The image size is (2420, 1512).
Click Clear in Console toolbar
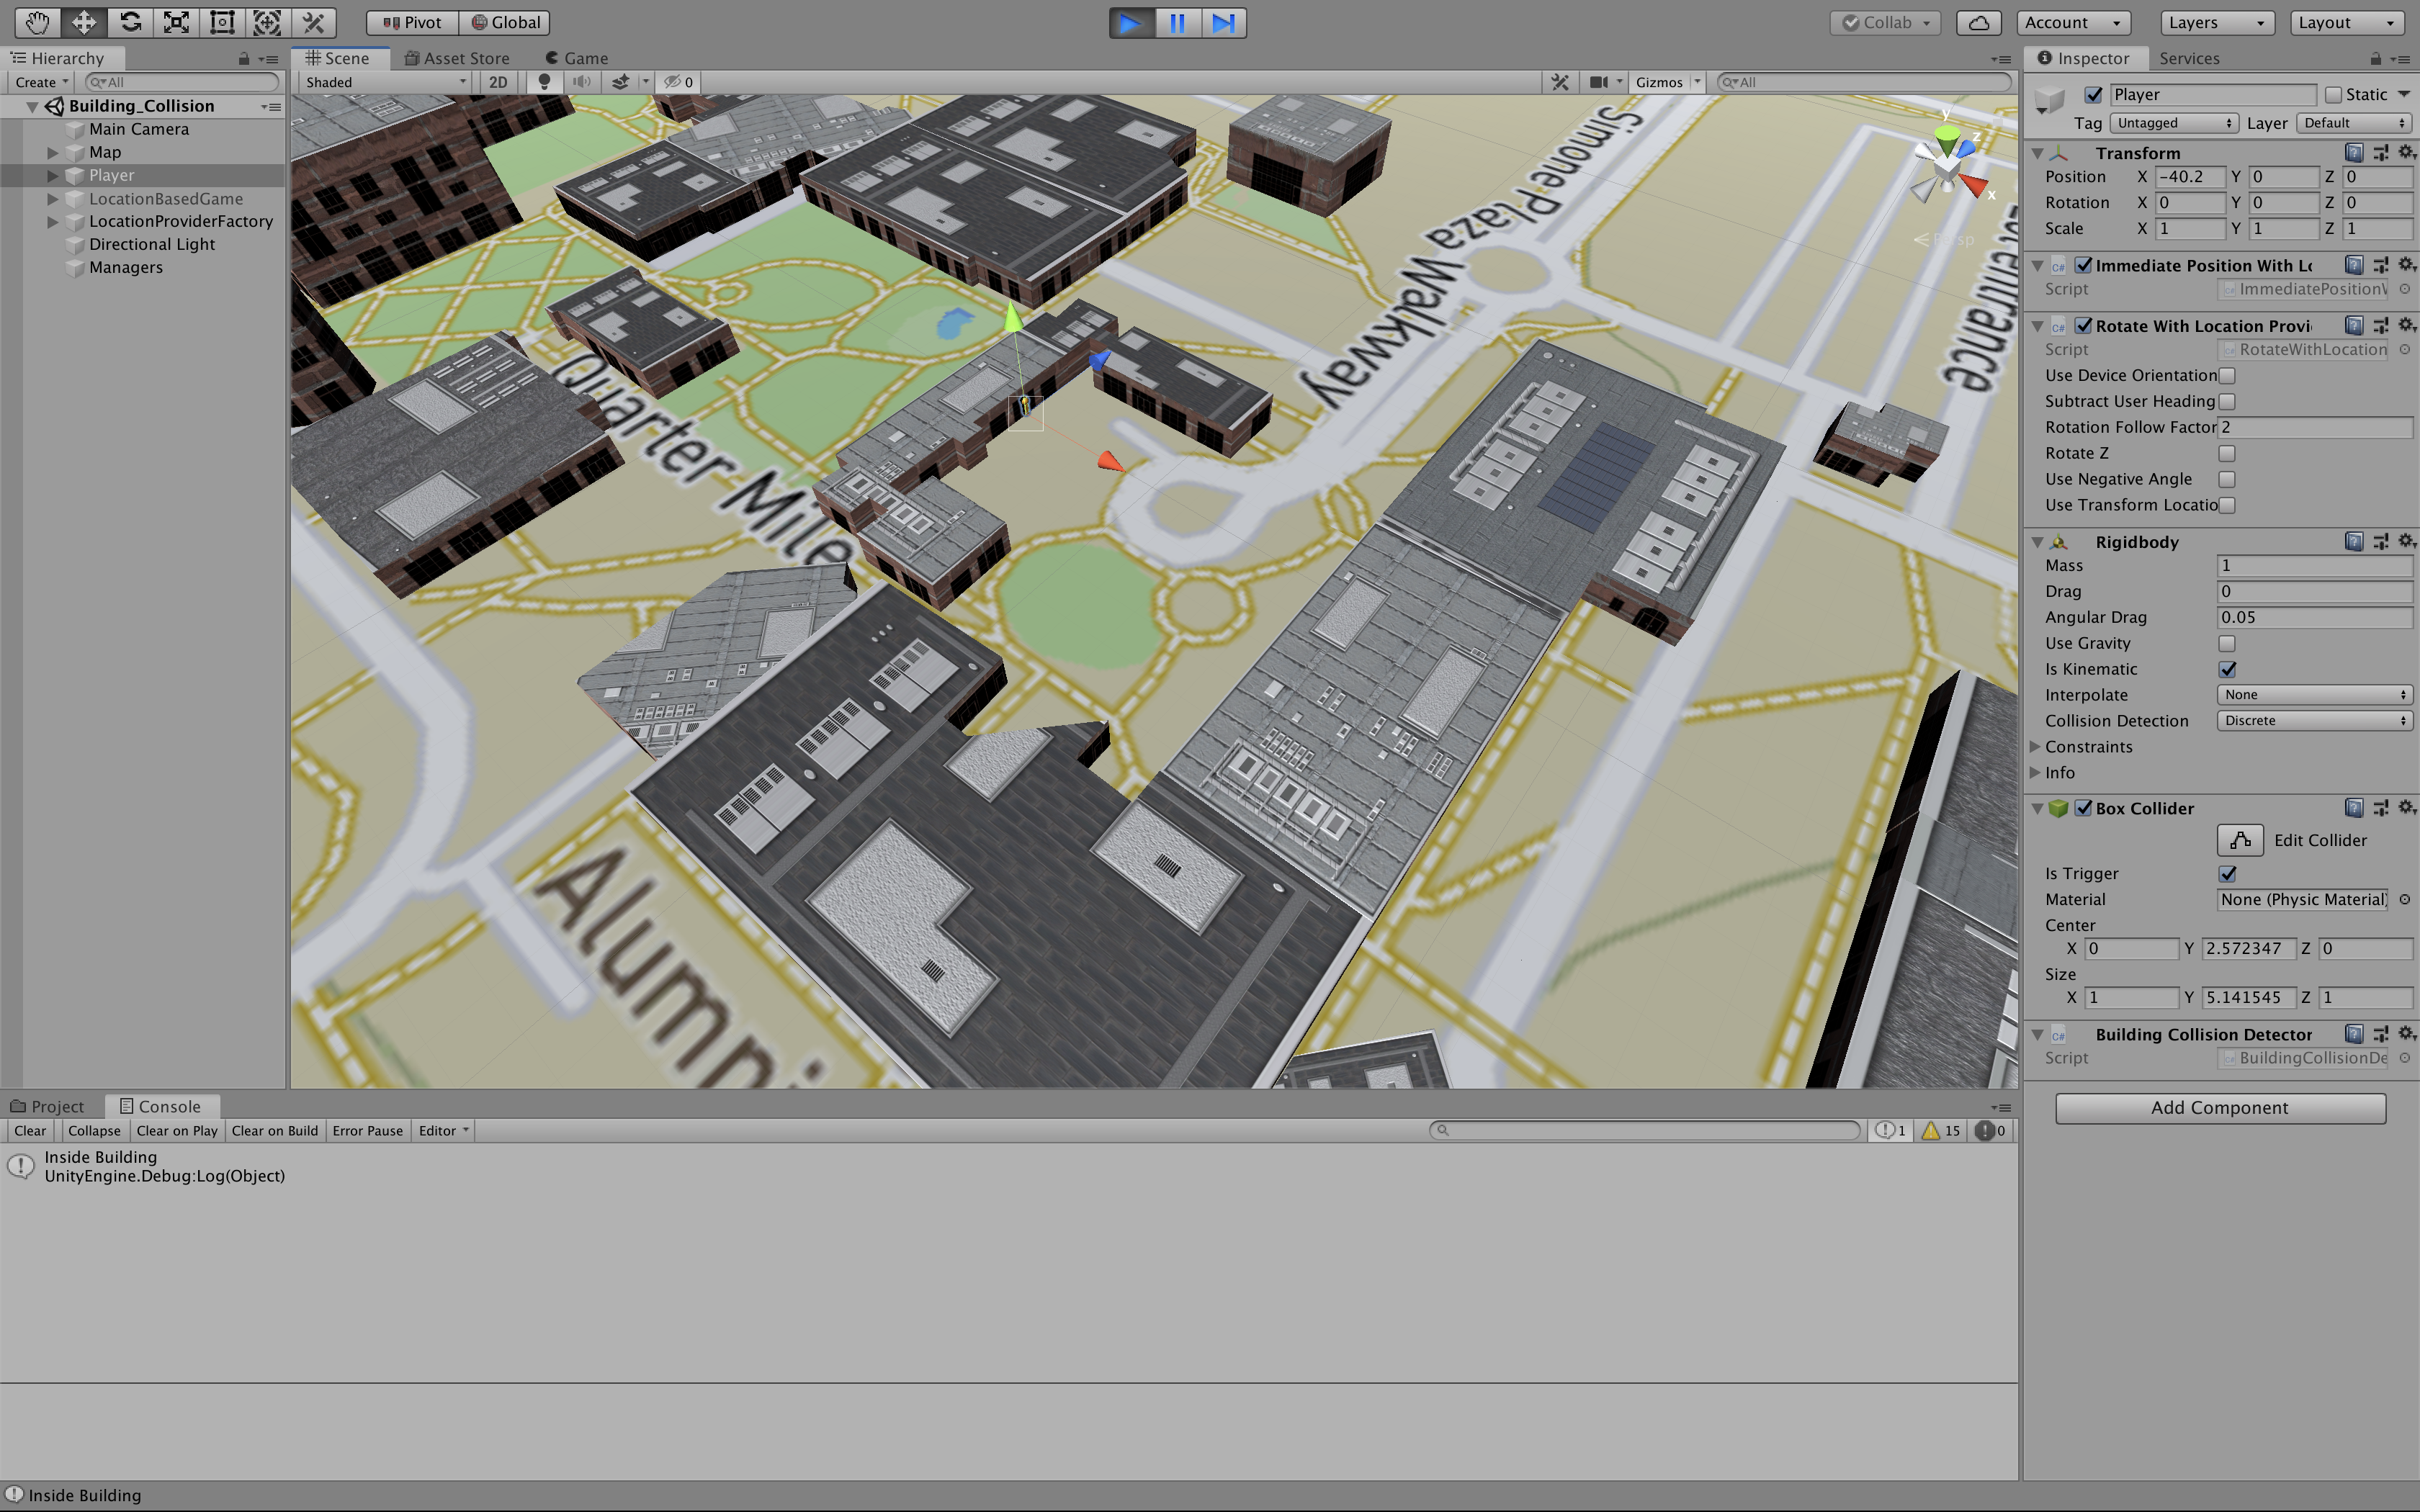[29, 1130]
